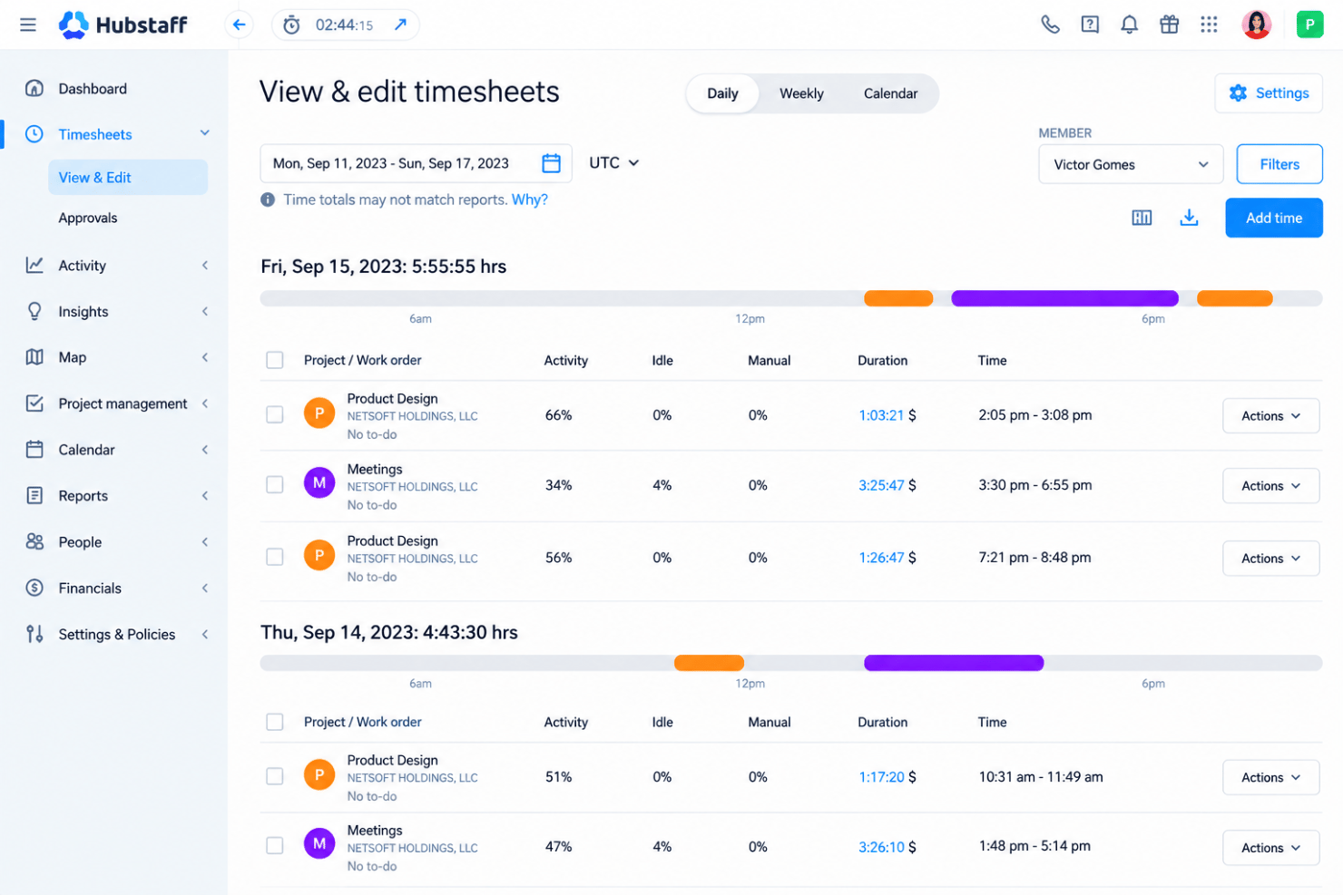The width and height of the screenshot is (1343, 895).
Task: Collapse the Timesheets sidebar section
Action: point(205,133)
